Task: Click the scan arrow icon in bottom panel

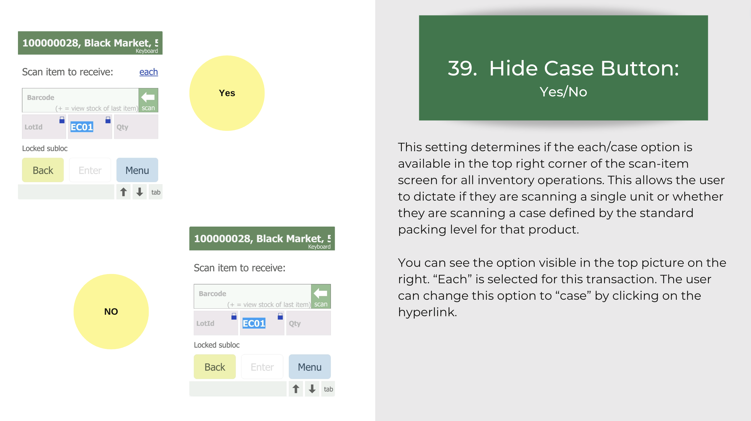Action: (x=321, y=296)
